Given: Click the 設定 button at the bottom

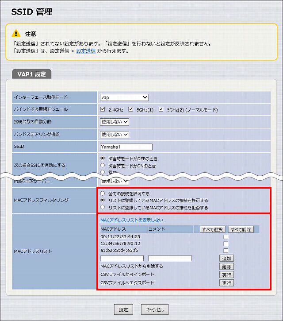Looking at the screenshot, I should click(123, 309).
